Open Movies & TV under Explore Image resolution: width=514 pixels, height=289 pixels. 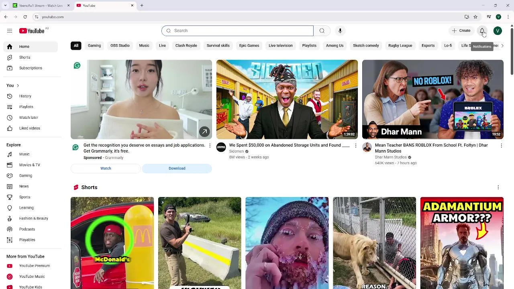click(31, 165)
